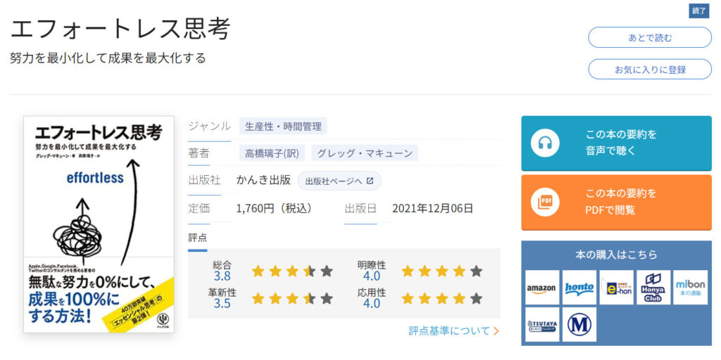The height and width of the screenshot is (360, 721).
Task: Click the 高橋璃子(訳) translator tag
Action: tap(270, 153)
